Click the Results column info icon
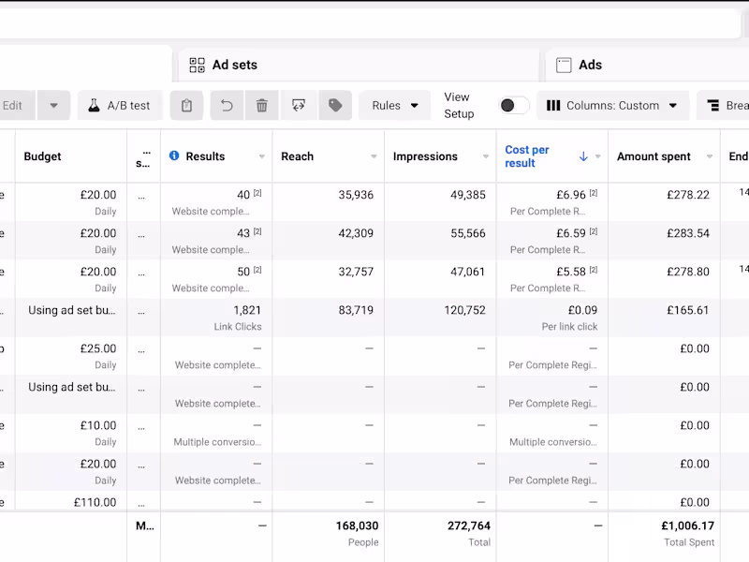Image resolution: width=749 pixels, height=562 pixels. tap(174, 156)
